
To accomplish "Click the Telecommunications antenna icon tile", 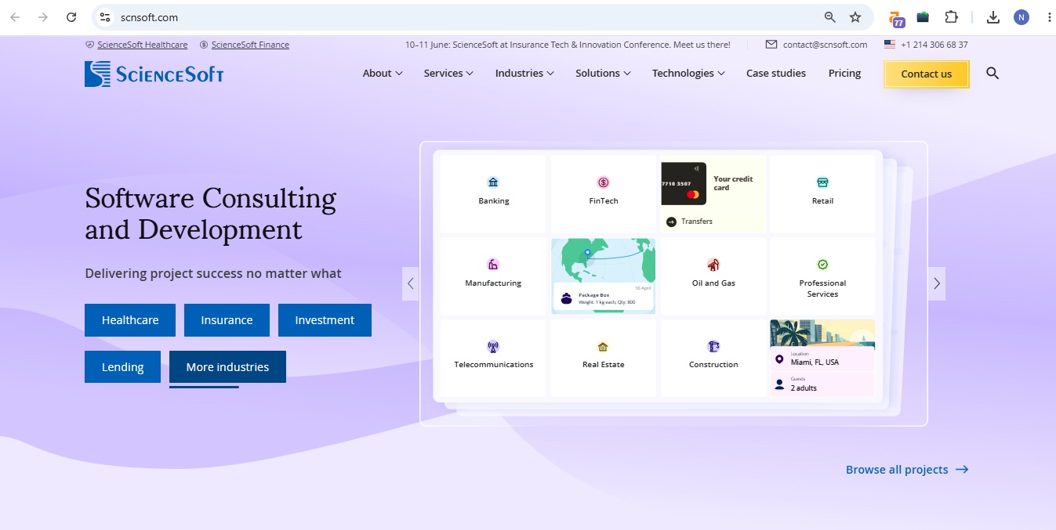I will pyautogui.click(x=493, y=357).
